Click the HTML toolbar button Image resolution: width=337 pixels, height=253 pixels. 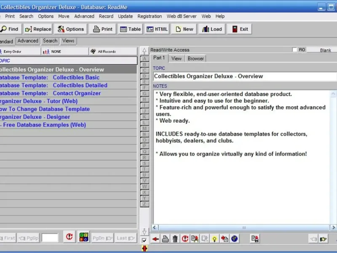157,29
